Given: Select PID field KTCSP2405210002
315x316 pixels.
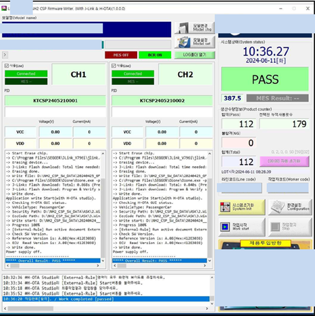Looking at the screenshot, I should click(x=162, y=101).
